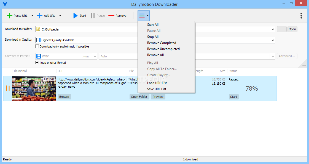Toggle Download only audio/music if possible
The height and width of the screenshot is (164, 309).
[37, 46]
